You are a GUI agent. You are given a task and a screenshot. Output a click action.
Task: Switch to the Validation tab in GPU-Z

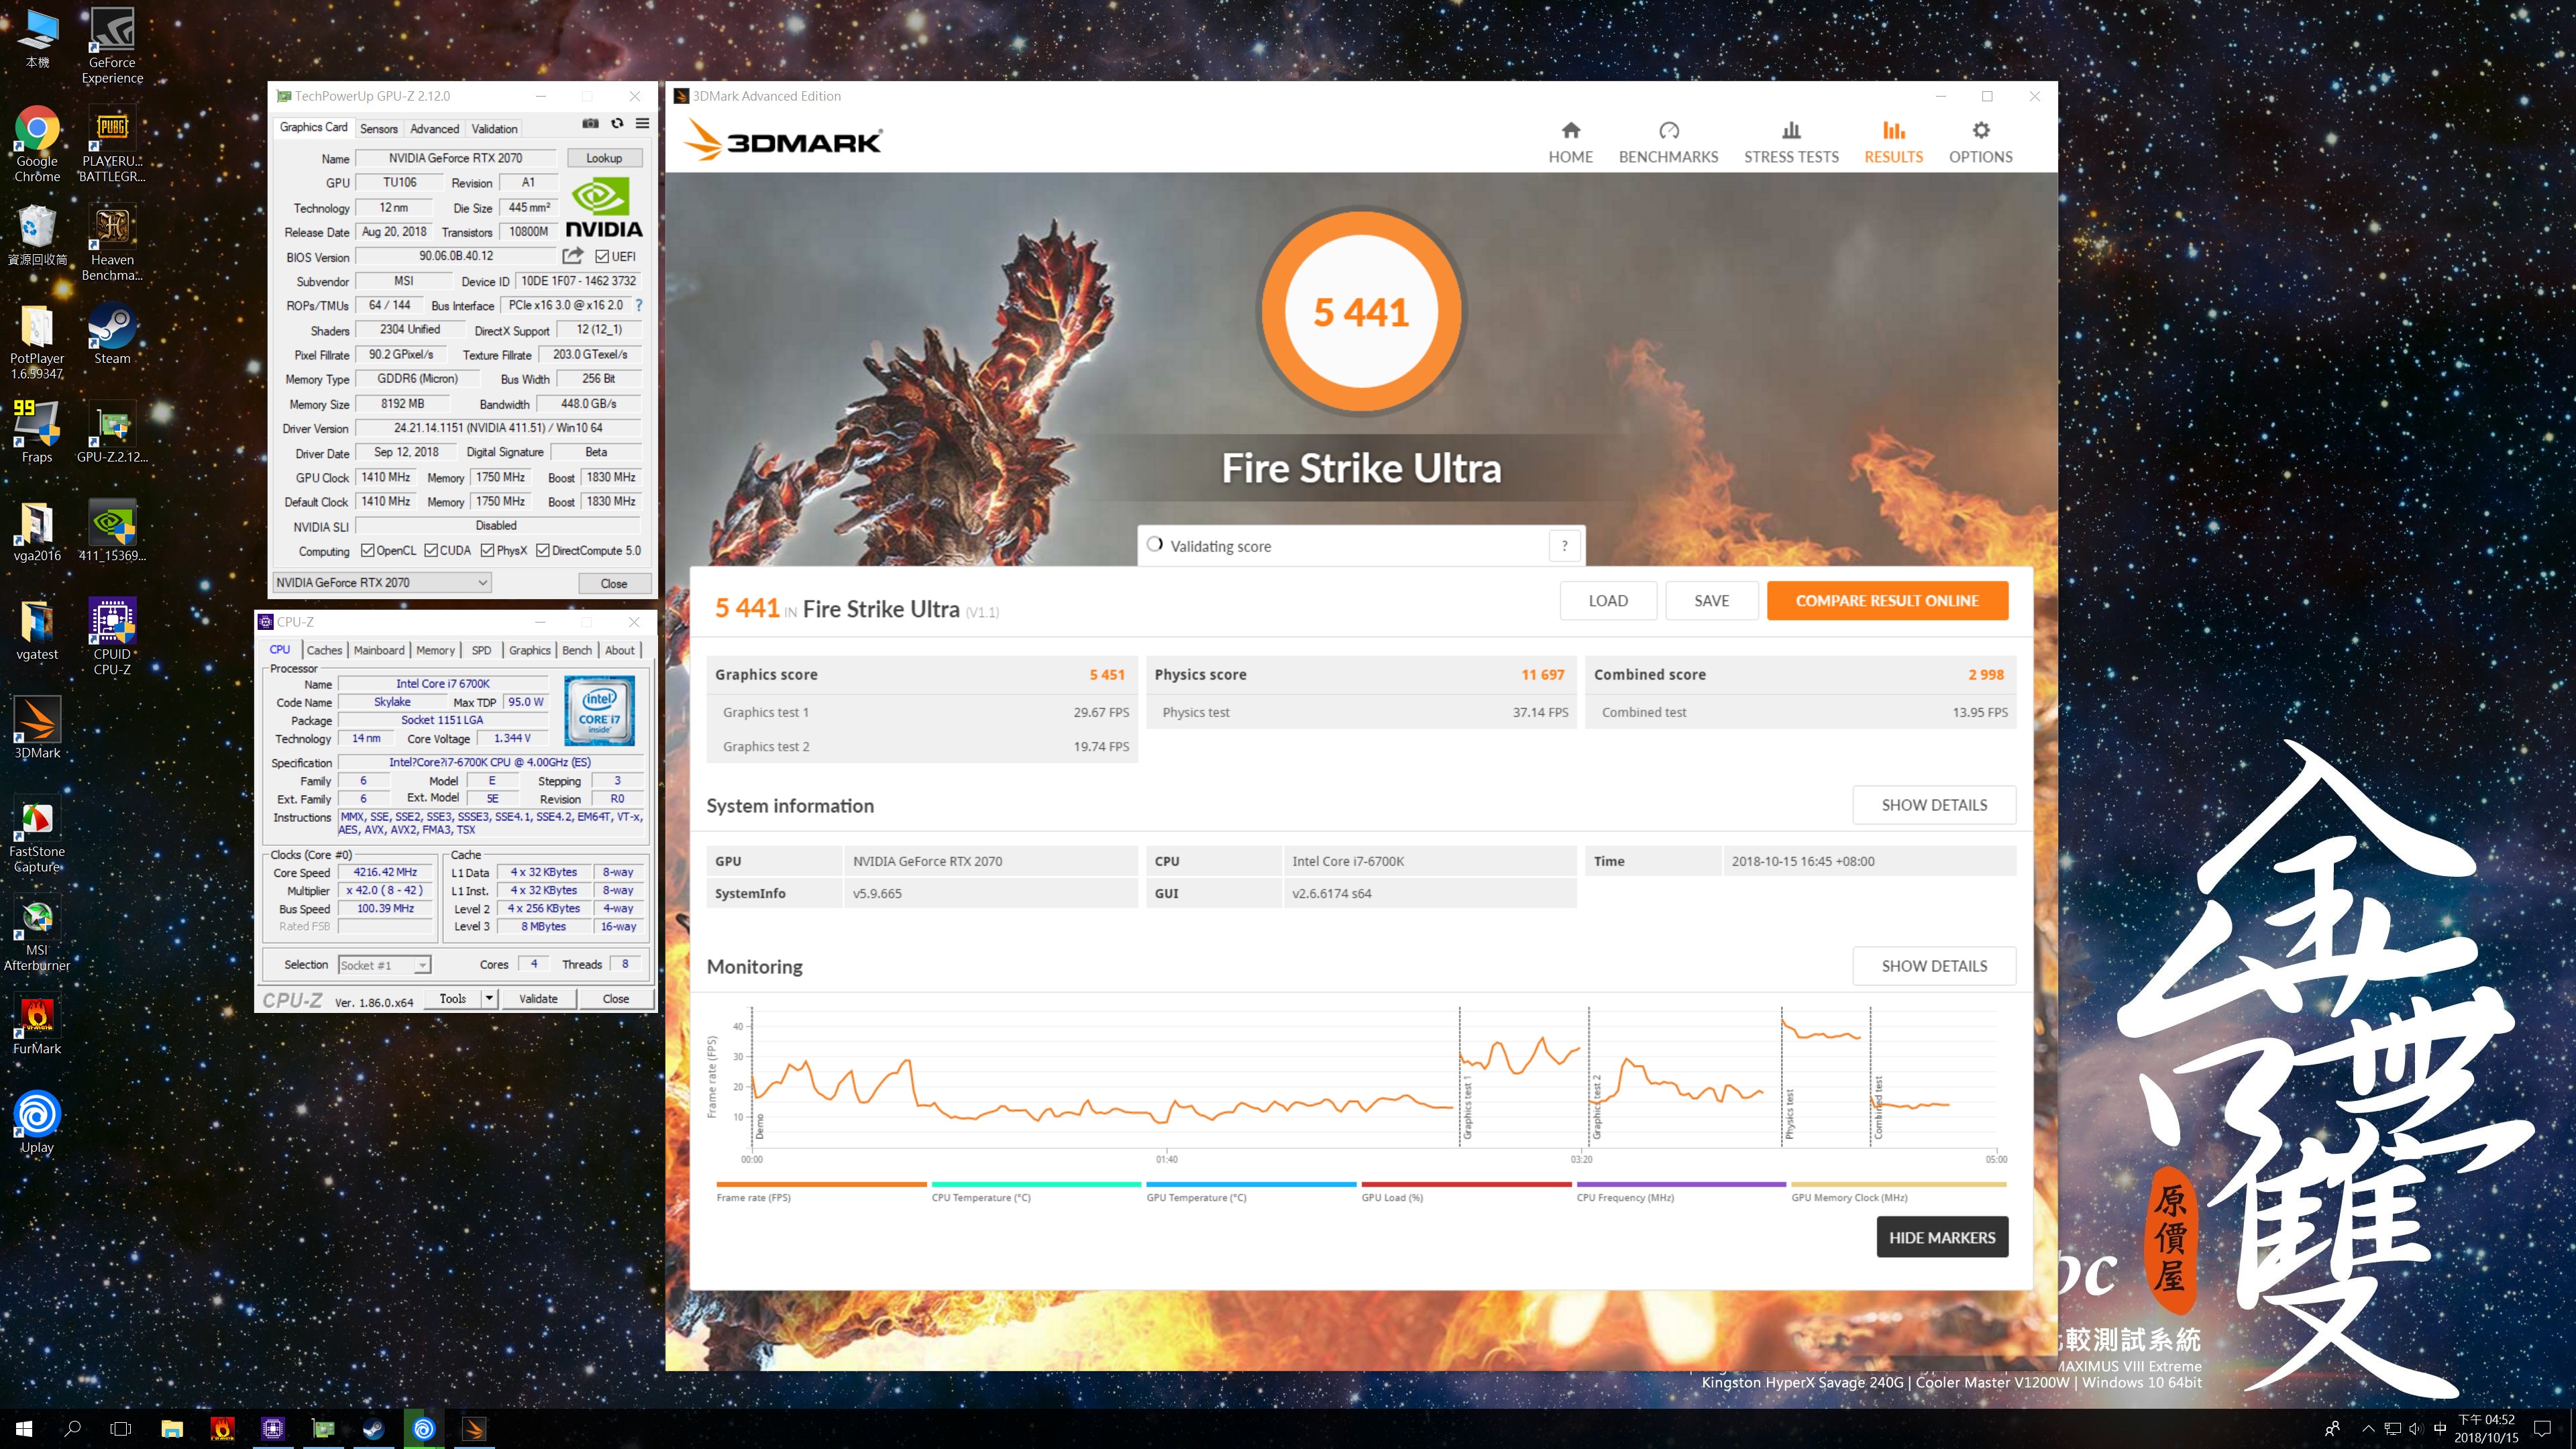[x=494, y=128]
